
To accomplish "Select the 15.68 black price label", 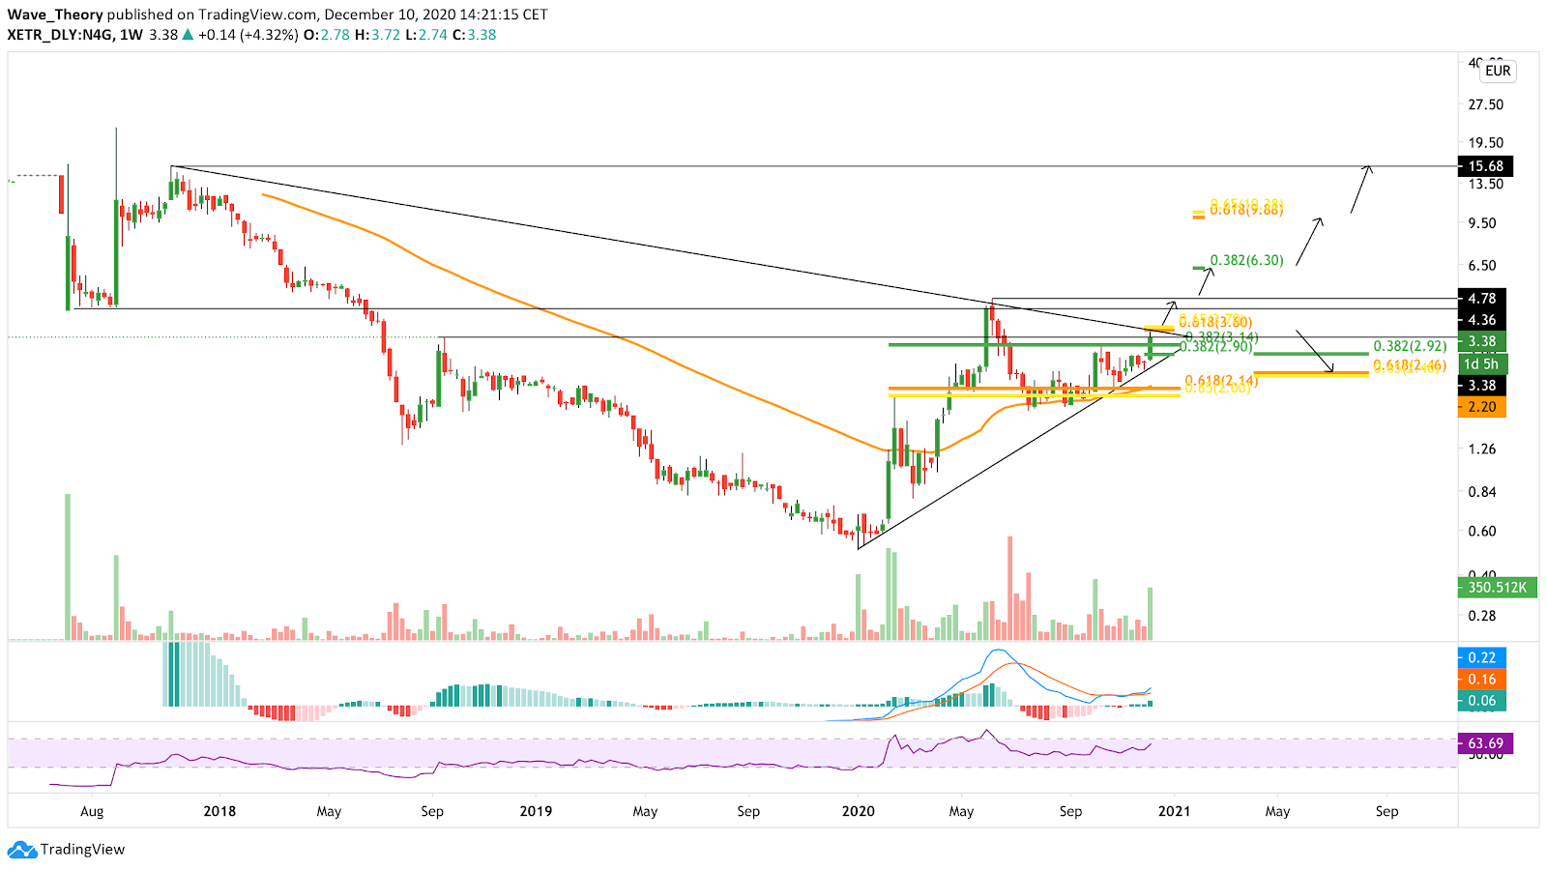I will point(1485,166).
